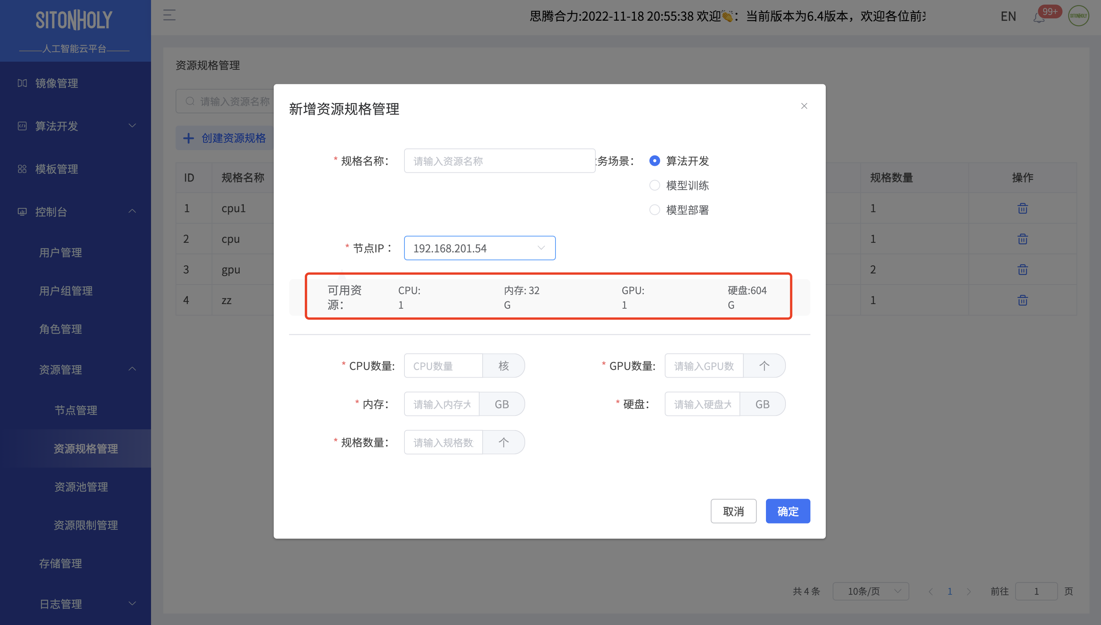Image resolution: width=1101 pixels, height=625 pixels.
Task: Open 资源规格管理 in the sidebar
Action: point(86,448)
